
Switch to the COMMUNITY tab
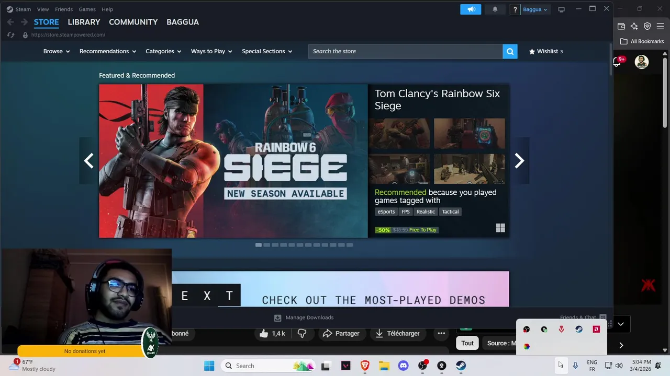click(133, 22)
